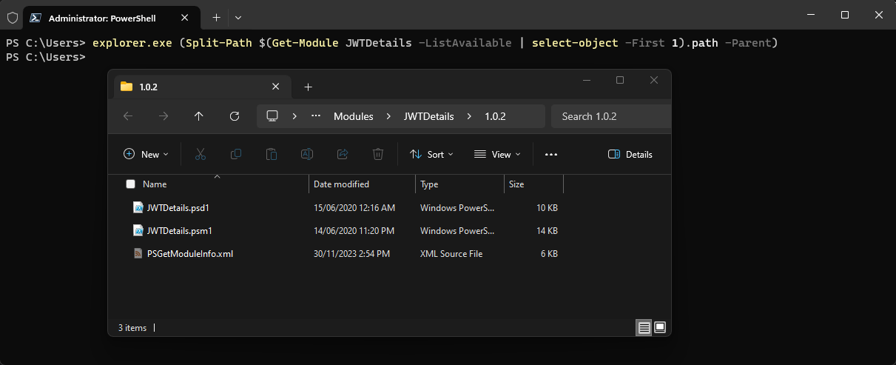Click the Delete trash icon
Screen dimensions: 896x365
[x=378, y=154]
